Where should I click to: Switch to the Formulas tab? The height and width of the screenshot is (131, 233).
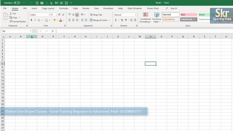coord(64,8)
